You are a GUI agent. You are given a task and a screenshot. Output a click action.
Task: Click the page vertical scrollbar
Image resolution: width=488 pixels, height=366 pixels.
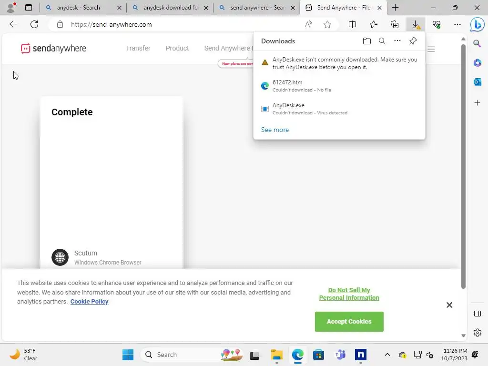pyautogui.click(x=463, y=166)
